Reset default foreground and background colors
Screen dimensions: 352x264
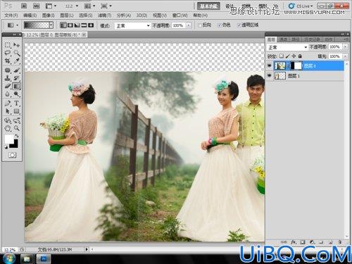click(6, 147)
